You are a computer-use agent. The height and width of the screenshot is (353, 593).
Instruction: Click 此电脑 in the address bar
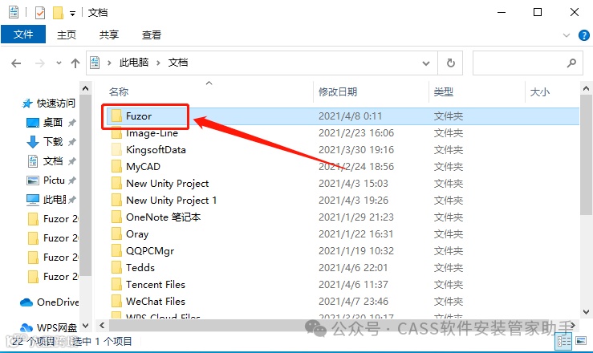click(x=134, y=63)
